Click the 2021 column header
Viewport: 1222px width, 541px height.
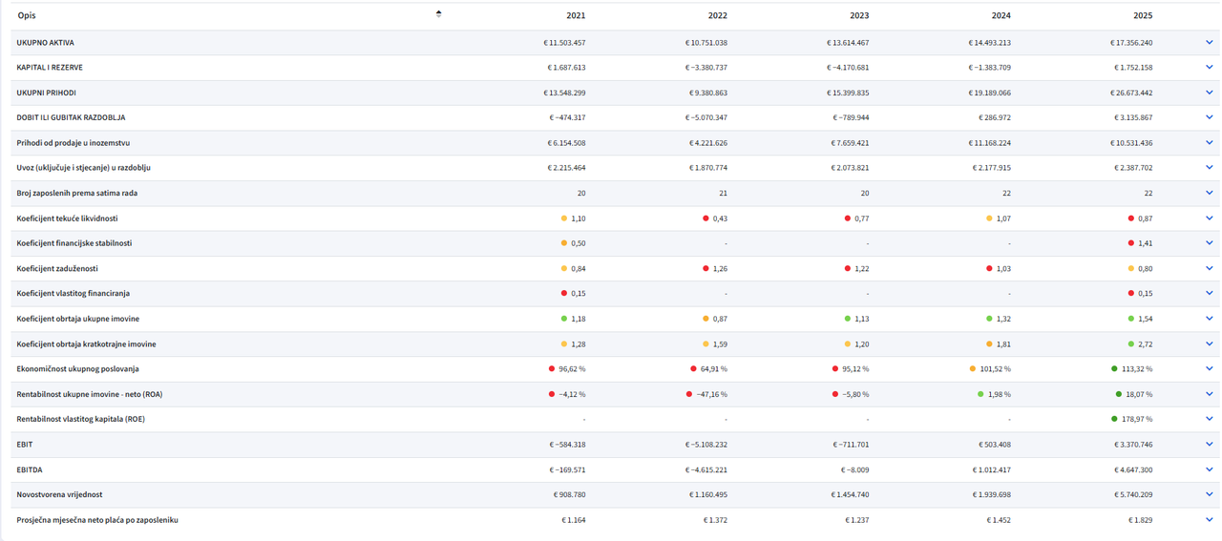(576, 15)
